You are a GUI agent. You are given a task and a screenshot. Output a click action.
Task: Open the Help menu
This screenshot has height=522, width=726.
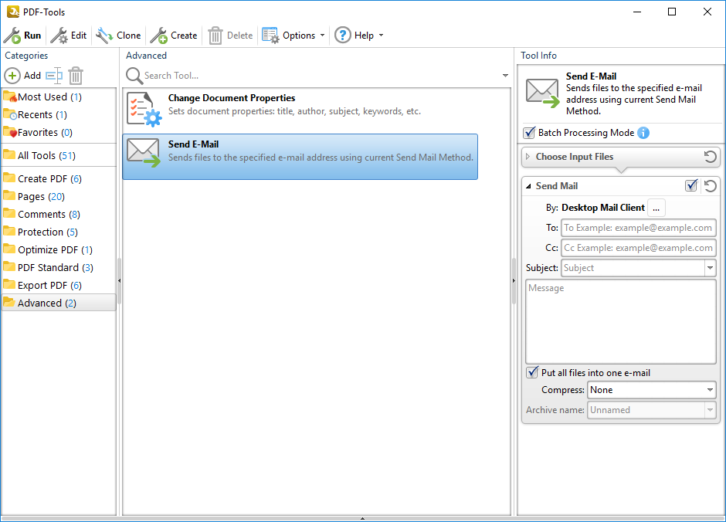pyautogui.click(x=358, y=36)
